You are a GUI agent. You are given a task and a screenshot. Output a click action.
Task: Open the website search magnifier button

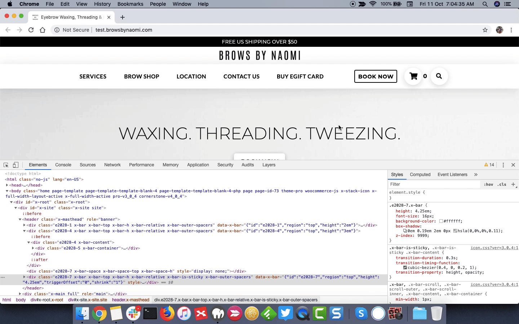[x=439, y=76]
